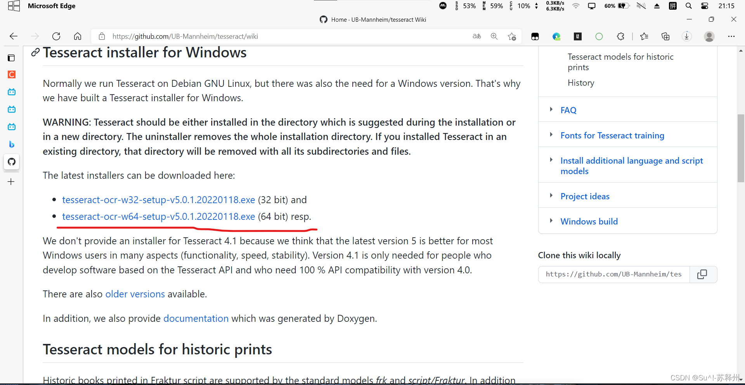Select the GitHub vertical tab
The width and height of the screenshot is (745, 385).
coord(12,162)
